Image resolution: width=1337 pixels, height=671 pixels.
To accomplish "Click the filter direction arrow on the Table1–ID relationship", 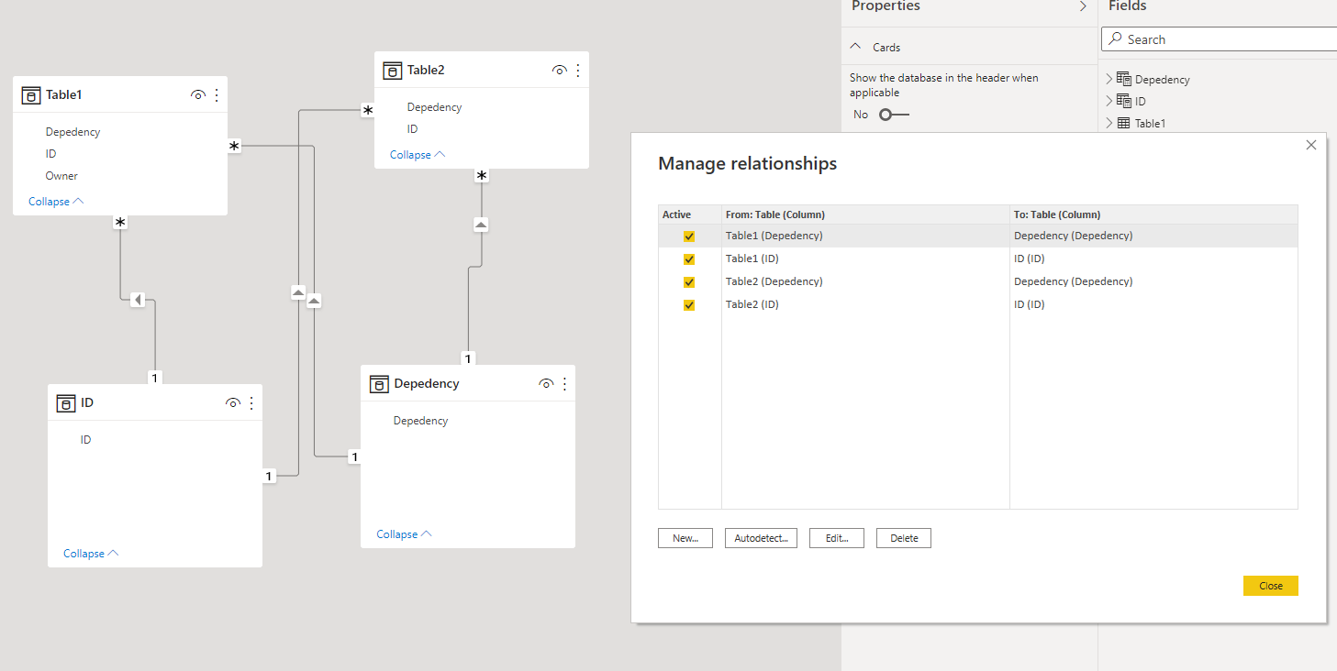I will pos(138,300).
